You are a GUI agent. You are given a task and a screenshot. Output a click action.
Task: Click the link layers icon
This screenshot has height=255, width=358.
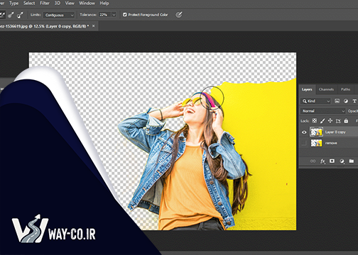point(313,161)
